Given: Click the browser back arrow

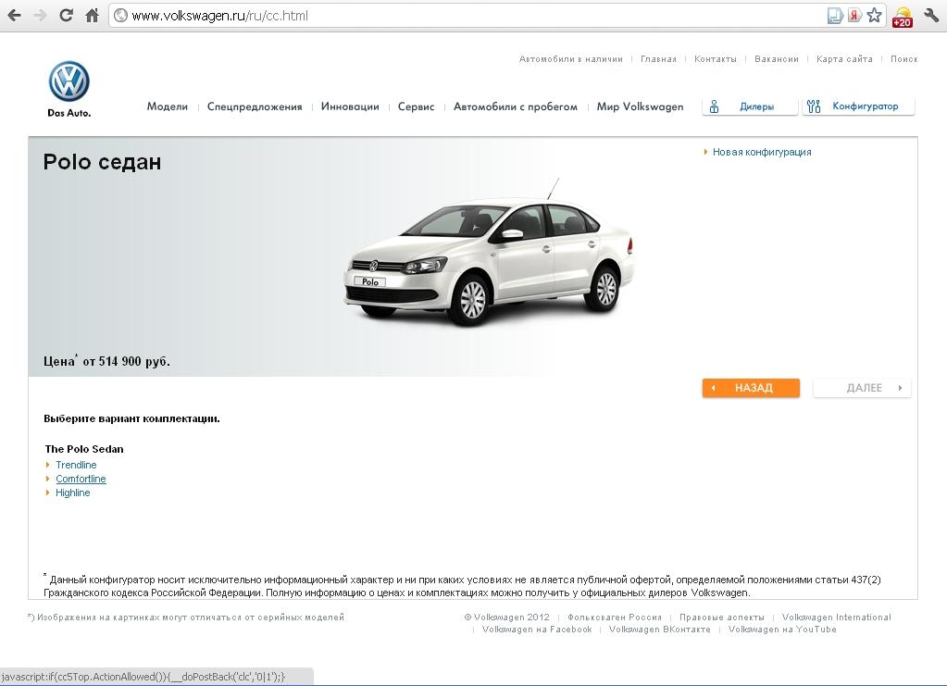Looking at the screenshot, I should 14,16.
